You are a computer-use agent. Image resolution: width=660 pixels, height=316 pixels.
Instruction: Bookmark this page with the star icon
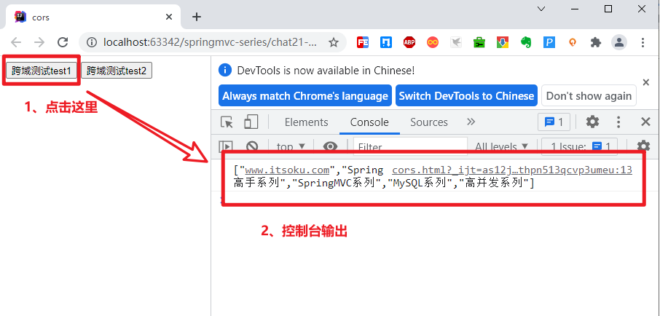334,42
